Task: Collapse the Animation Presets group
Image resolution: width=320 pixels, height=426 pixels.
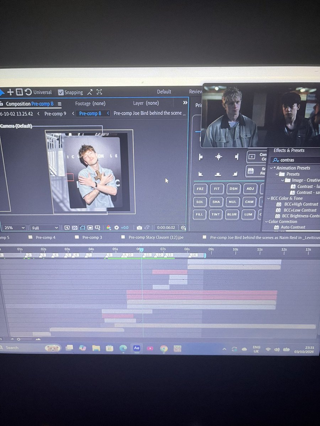Action: click(271, 168)
